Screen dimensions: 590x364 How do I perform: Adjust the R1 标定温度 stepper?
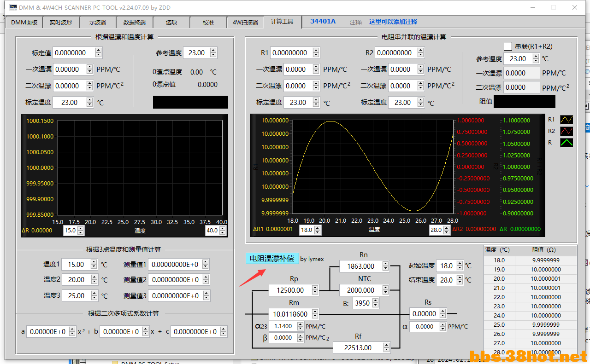click(x=316, y=103)
